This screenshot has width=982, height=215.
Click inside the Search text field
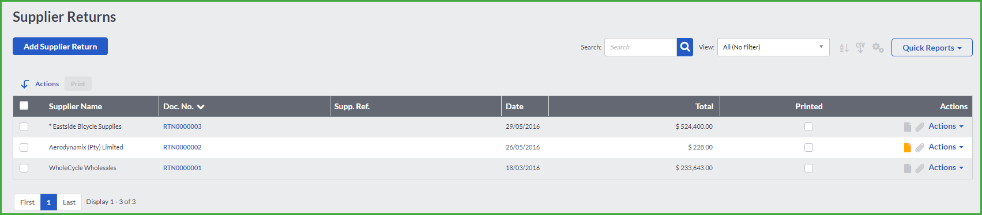point(641,47)
